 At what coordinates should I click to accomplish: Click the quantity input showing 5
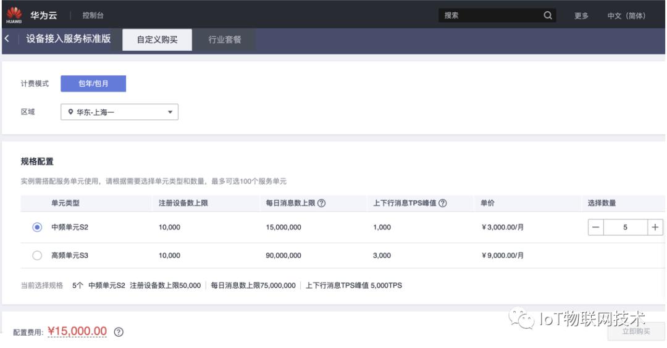click(625, 227)
